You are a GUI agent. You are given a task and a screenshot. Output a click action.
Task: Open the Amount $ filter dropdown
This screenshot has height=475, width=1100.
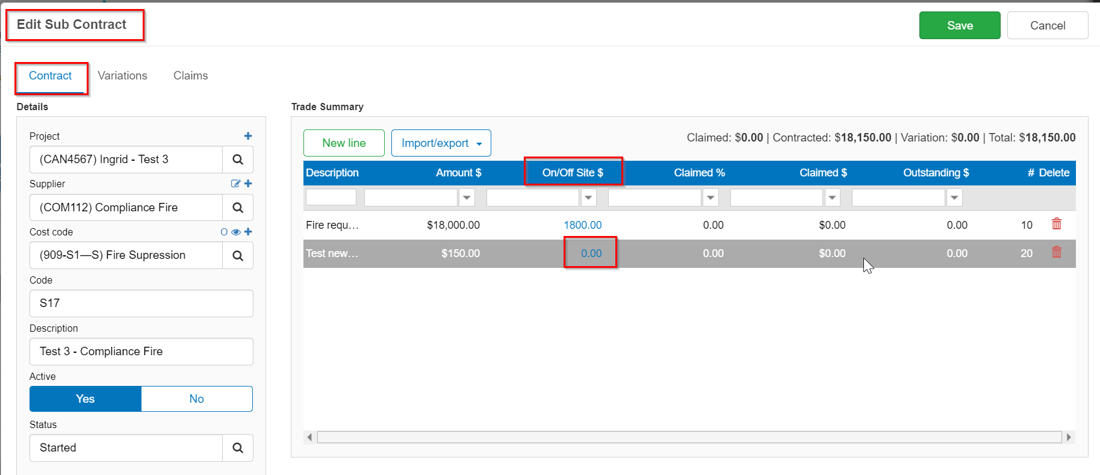(x=467, y=197)
